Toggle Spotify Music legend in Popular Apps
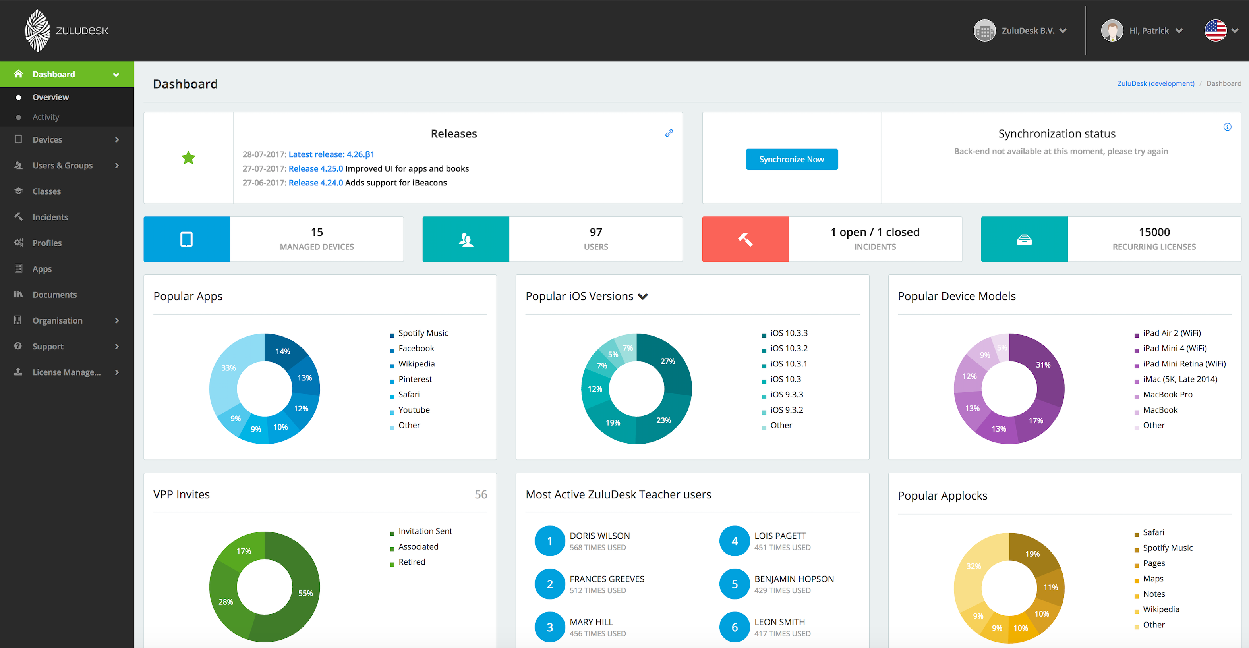Screen dimensions: 1249x648 422,333
